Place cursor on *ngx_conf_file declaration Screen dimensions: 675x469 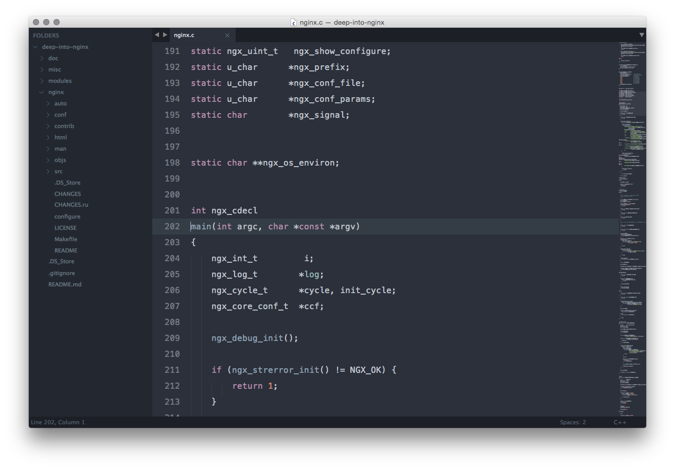pyautogui.click(x=327, y=83)
